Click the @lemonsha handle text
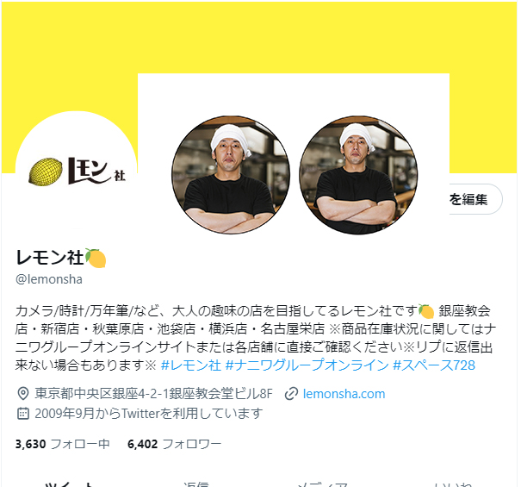This screenshot has width=521, height=487. pos(49,279)
